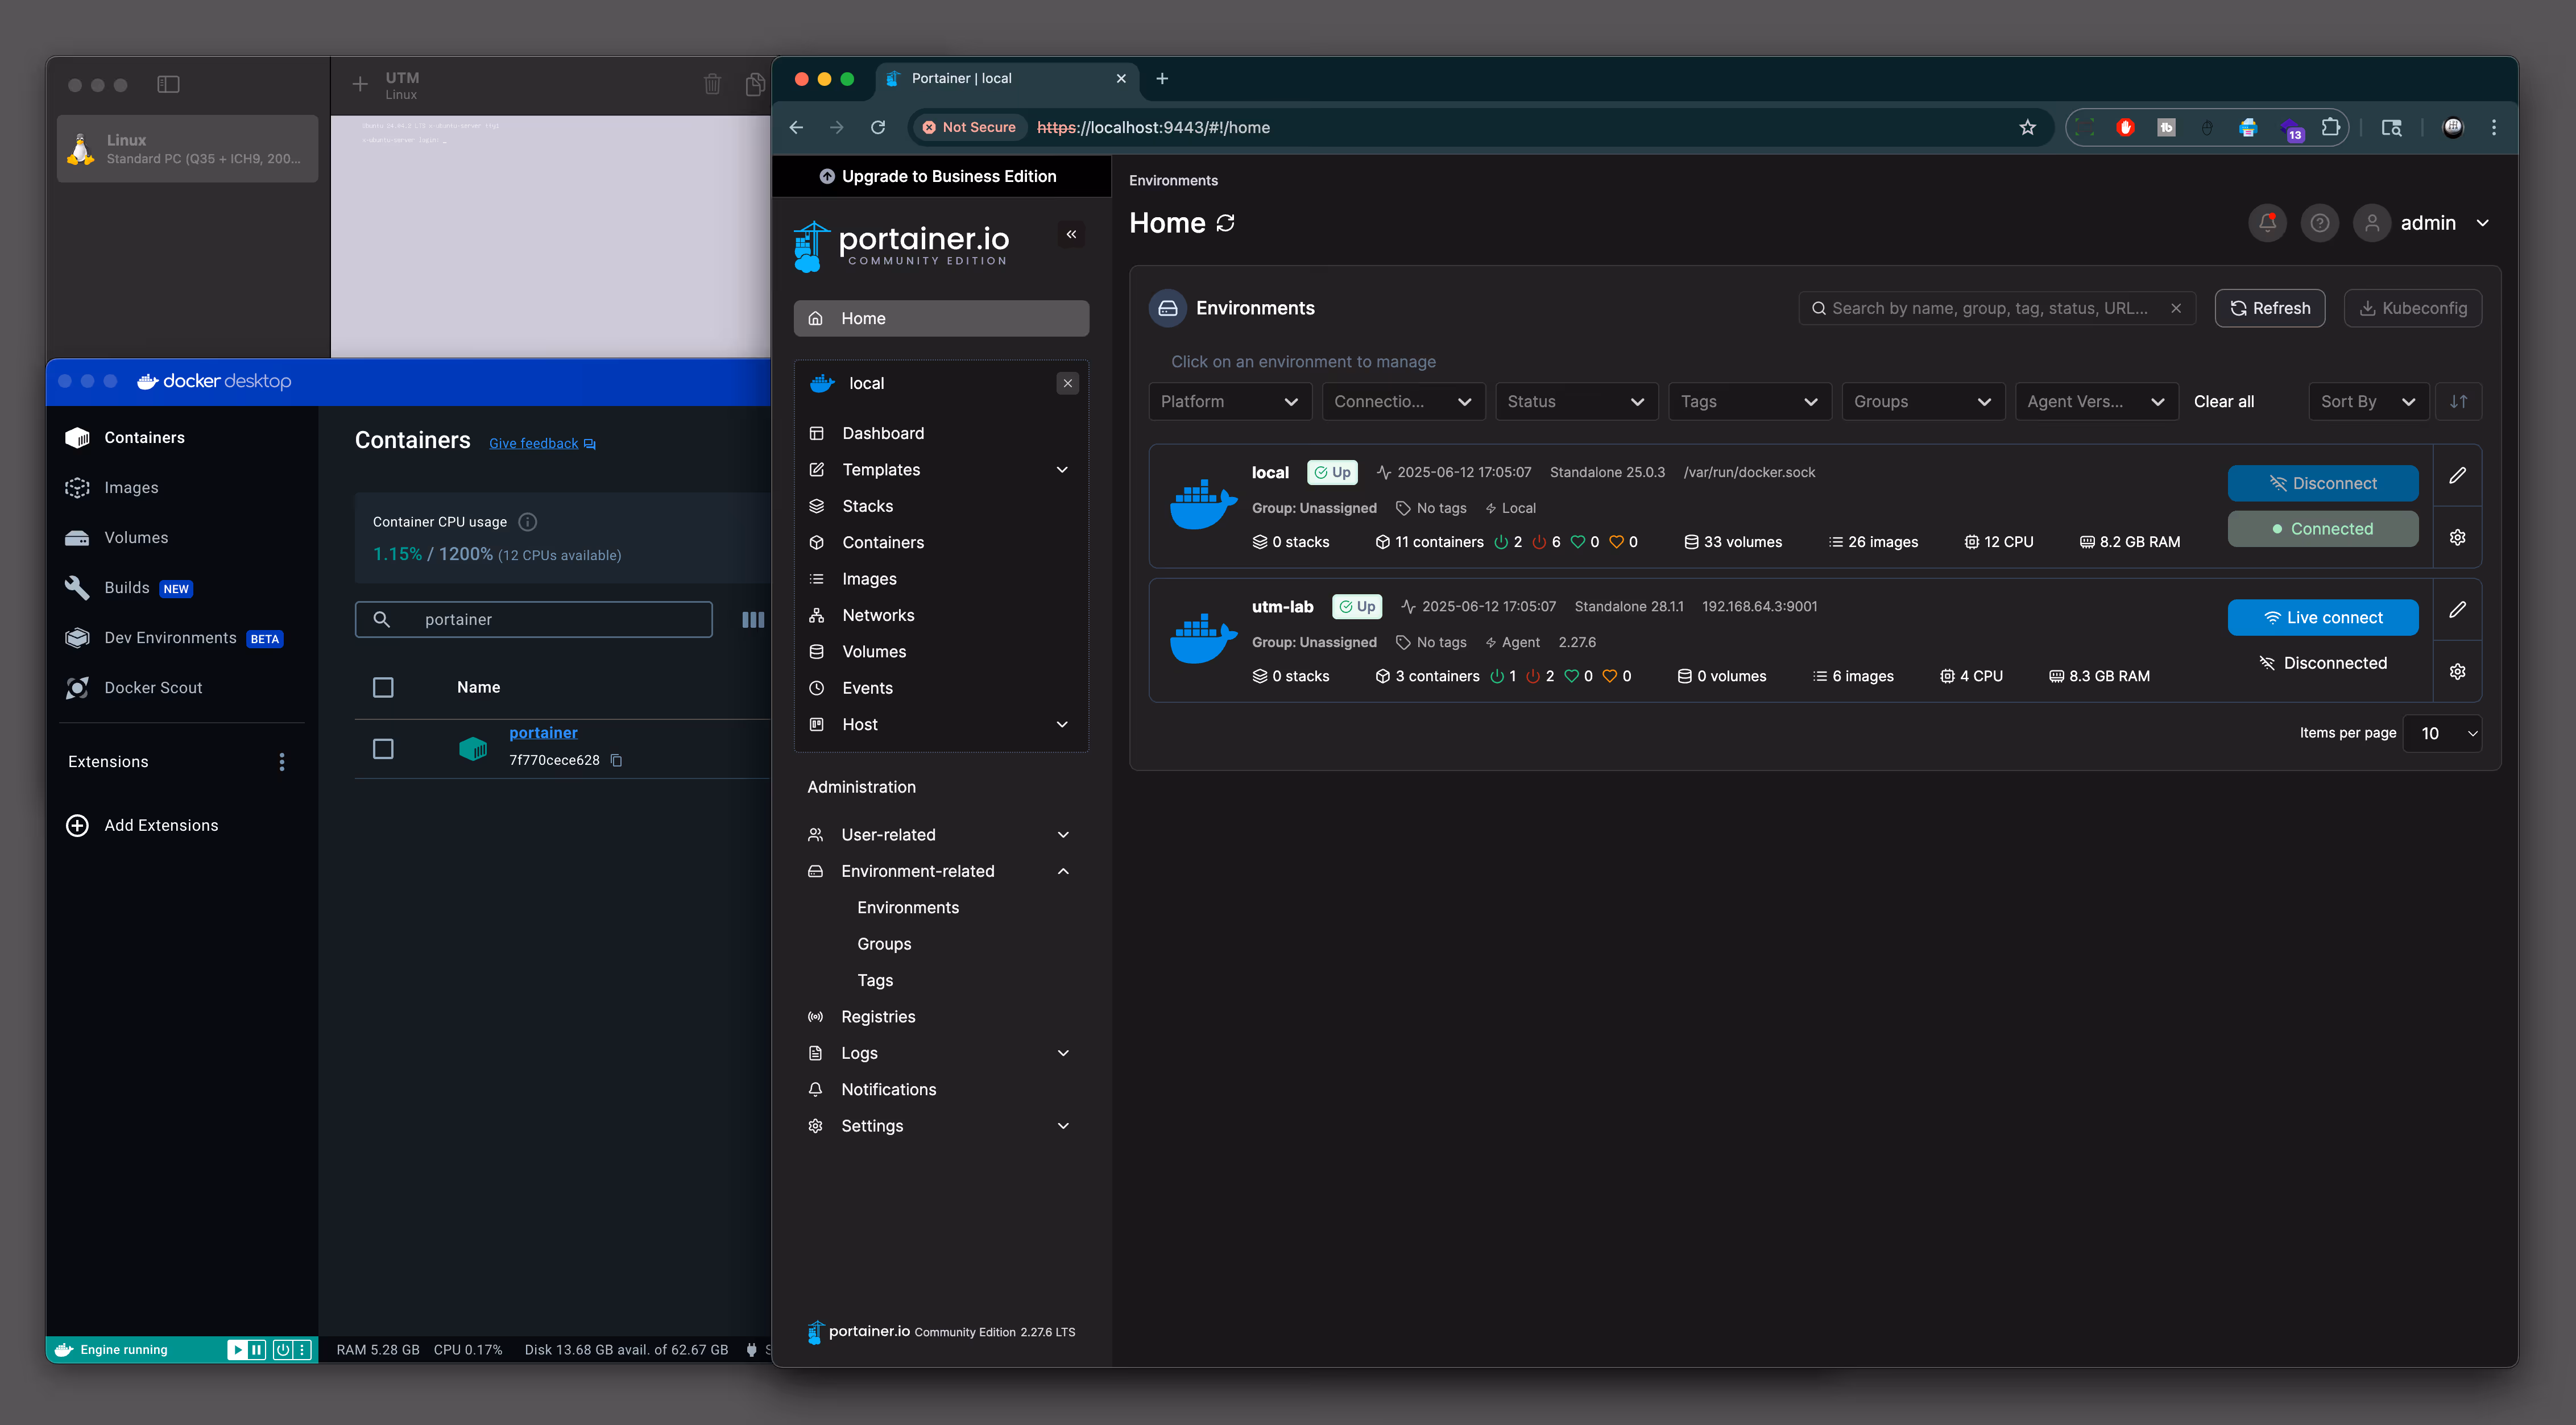Start Docker engine play button
The height and width of the screenshot is (1425, 2576).
point(237,1350)
